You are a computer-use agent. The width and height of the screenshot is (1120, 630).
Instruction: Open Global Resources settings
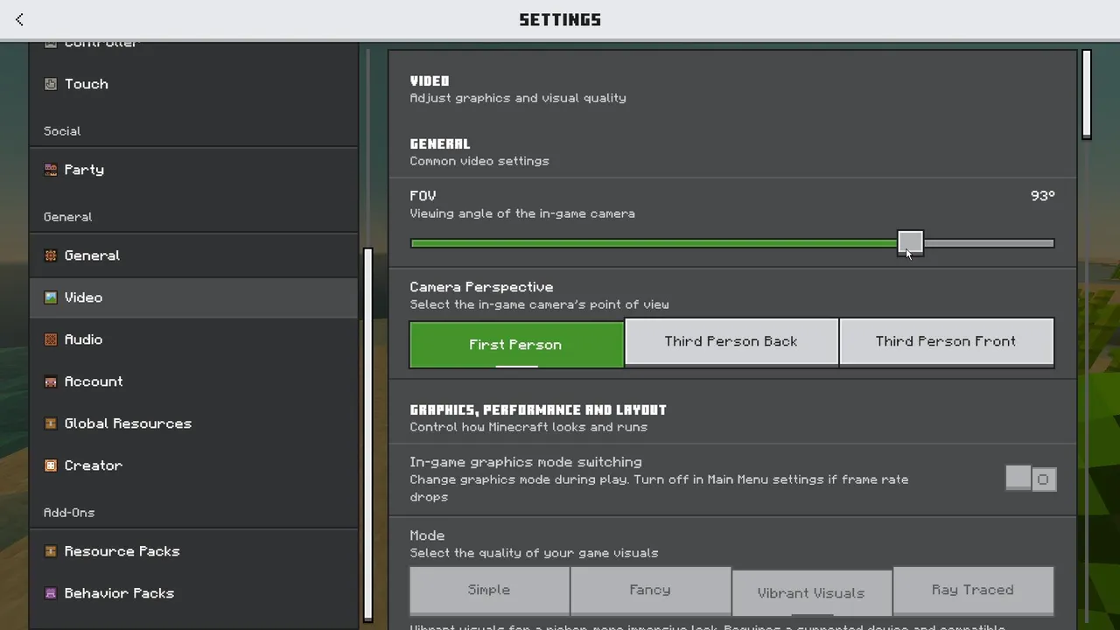(x=193, y=423)
